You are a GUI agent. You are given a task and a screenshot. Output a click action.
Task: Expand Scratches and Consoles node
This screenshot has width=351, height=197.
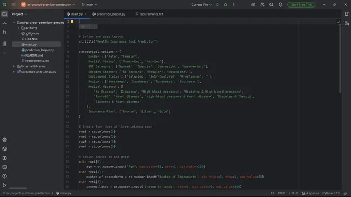(x=14, y=72)
